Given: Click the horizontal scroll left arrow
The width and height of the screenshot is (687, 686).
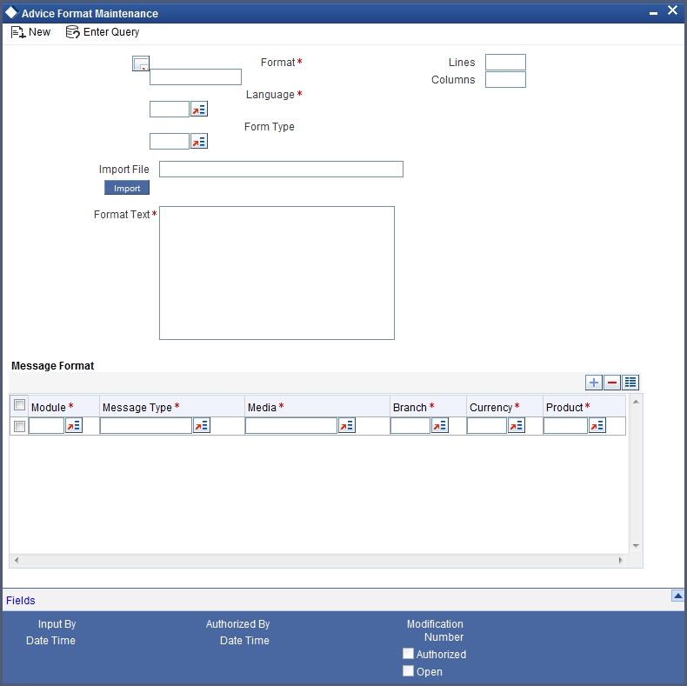Looking at the screenshot, I should [17, 560].
